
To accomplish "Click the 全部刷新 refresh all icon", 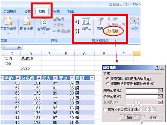I will pyautogui.click(x=44, y=22).
